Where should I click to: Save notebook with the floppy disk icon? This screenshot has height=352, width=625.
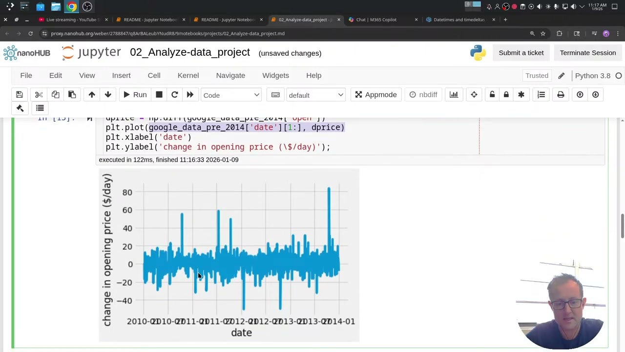[x=20, y=95]
